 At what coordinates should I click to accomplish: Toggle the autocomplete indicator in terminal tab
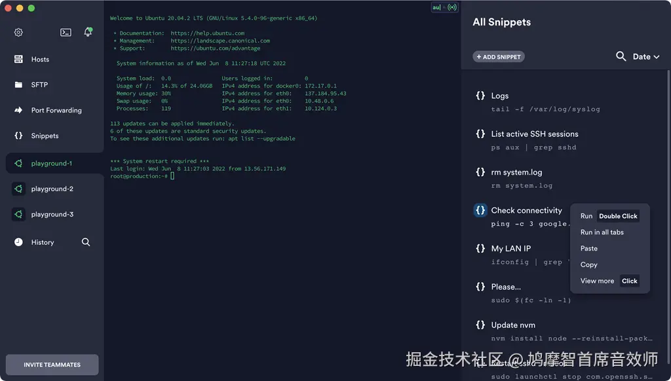point(435,7)
